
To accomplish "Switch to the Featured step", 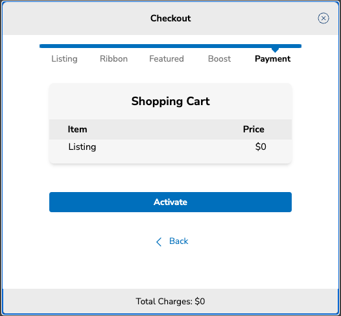I will tap(167, 59).
